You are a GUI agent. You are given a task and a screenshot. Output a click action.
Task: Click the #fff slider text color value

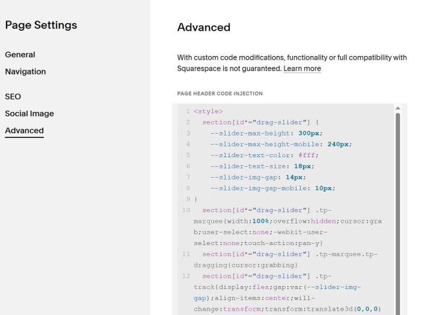click(307, 155)
